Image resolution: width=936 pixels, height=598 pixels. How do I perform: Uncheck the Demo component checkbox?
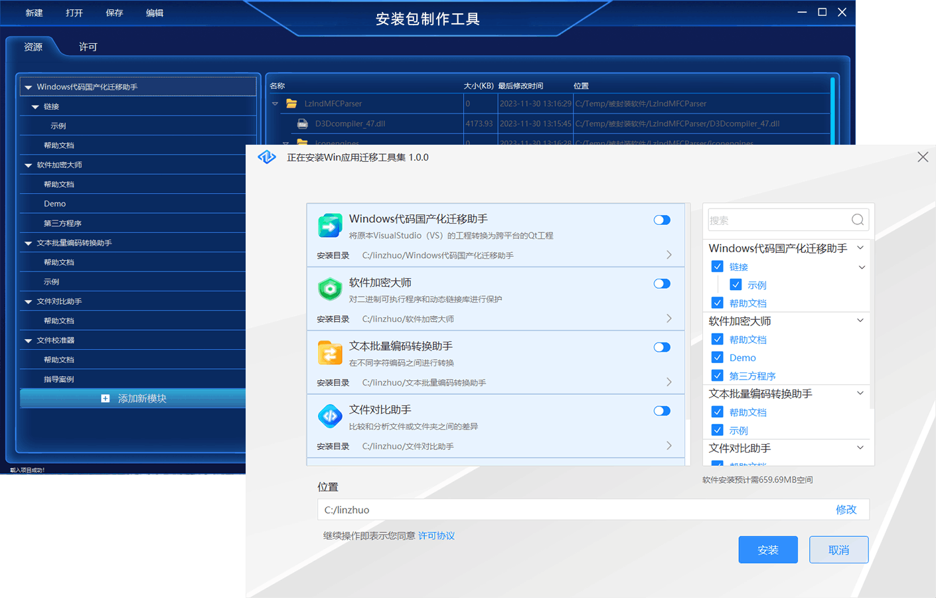(717, 358)
